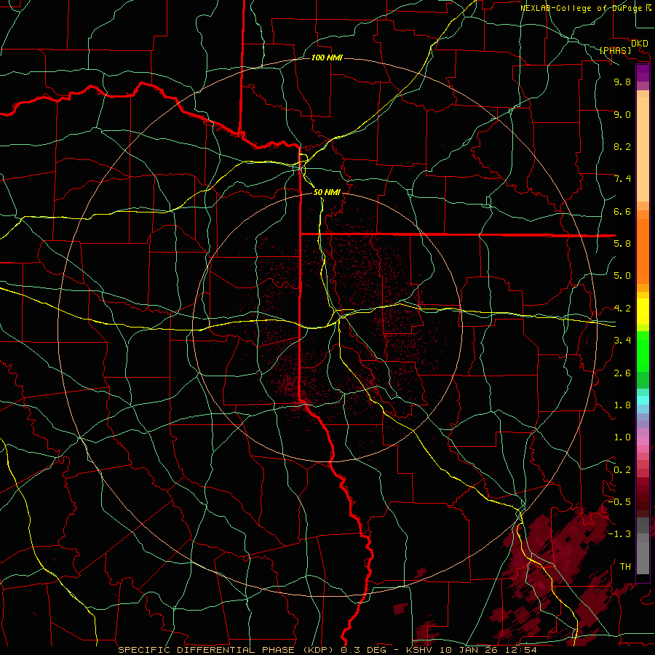Click the 9.8 scale value
This screenshot has width=655, height=655.
(x=622, y=82)
